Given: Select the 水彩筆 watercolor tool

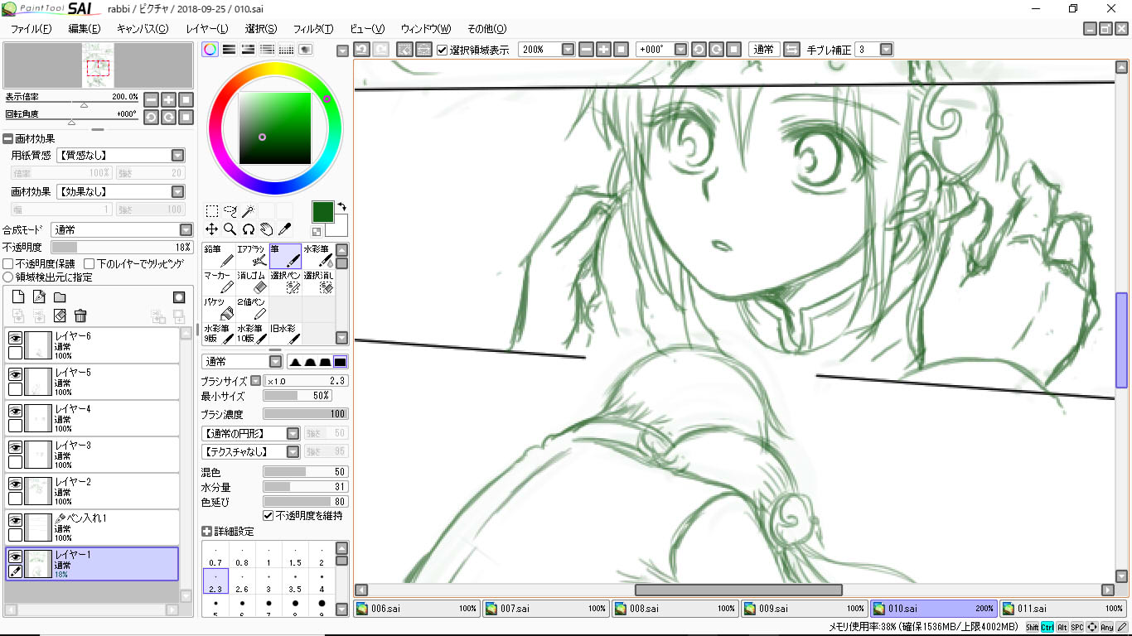Looking at the screenshot, I should tap(318, 256).
